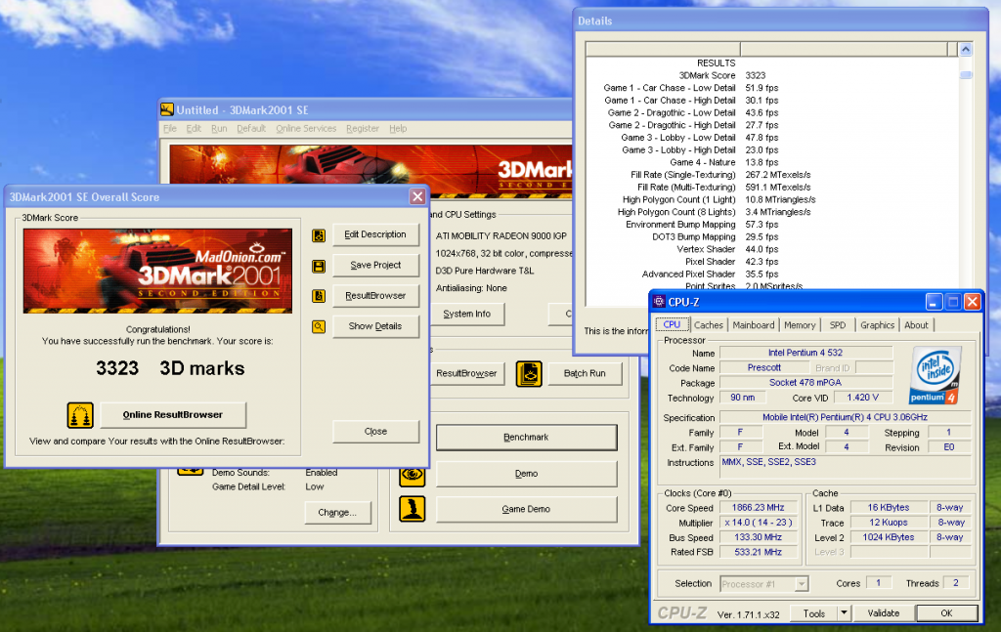Open the Online Services menu

pyautogui.click(x=306, y=128)
